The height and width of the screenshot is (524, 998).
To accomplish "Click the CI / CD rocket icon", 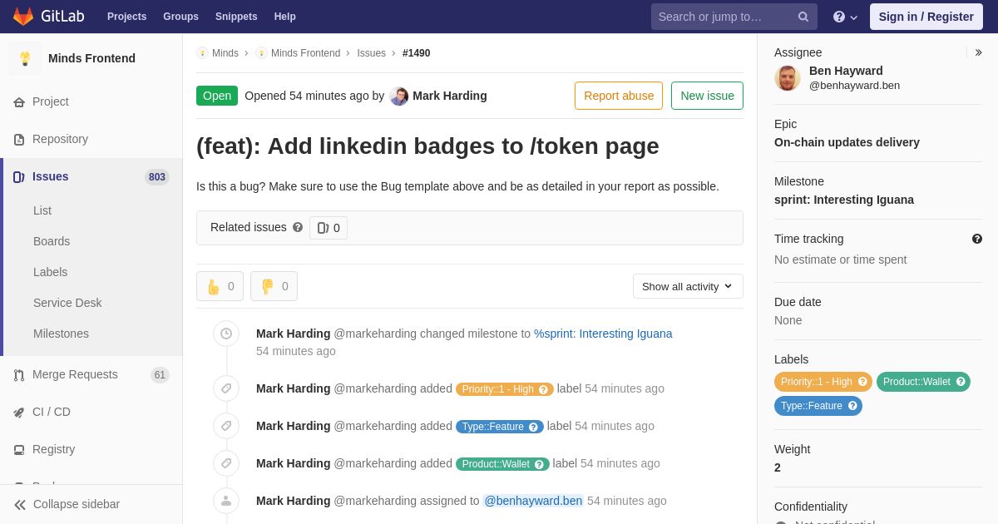I will pos(19,413).
